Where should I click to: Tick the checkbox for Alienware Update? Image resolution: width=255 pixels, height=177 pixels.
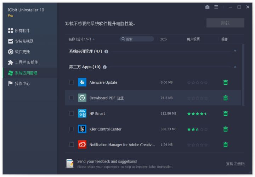72,82
